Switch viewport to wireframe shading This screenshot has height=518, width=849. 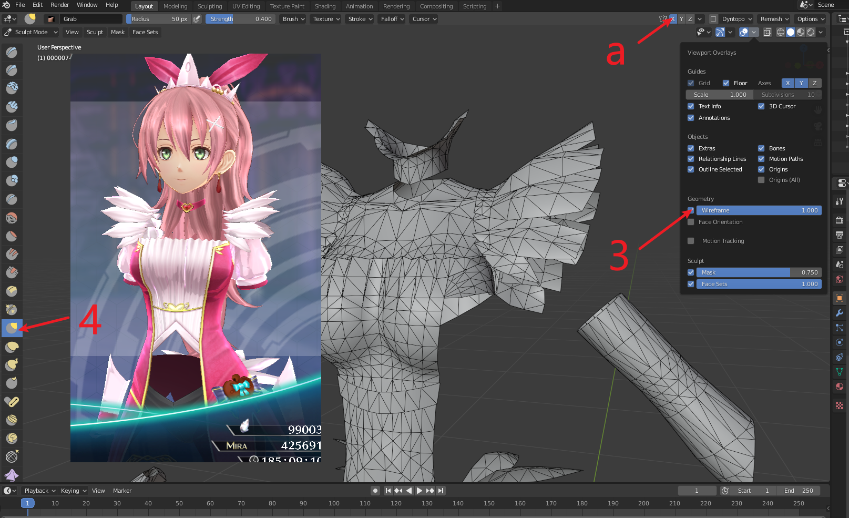pos(781,32)
